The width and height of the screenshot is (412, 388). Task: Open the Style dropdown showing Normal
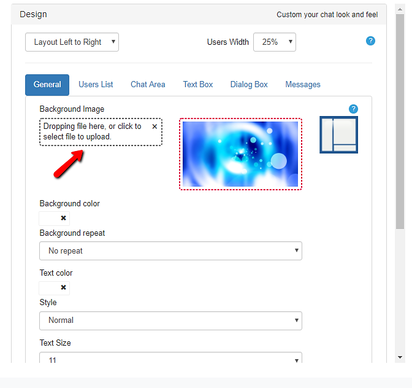pos(171,320)
